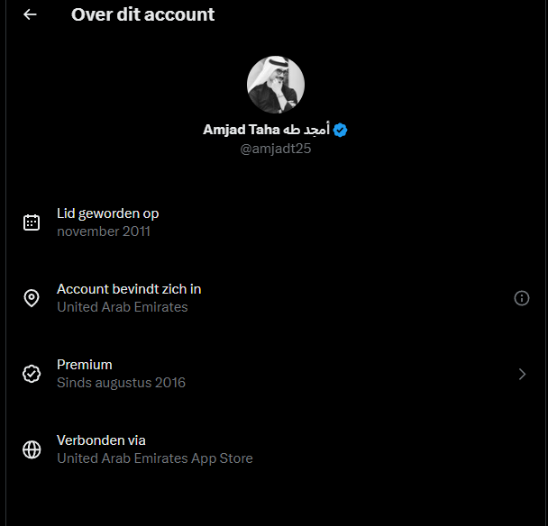Open the info icon for account location
This screenshot has height=526, width=548.
point(522,298)
